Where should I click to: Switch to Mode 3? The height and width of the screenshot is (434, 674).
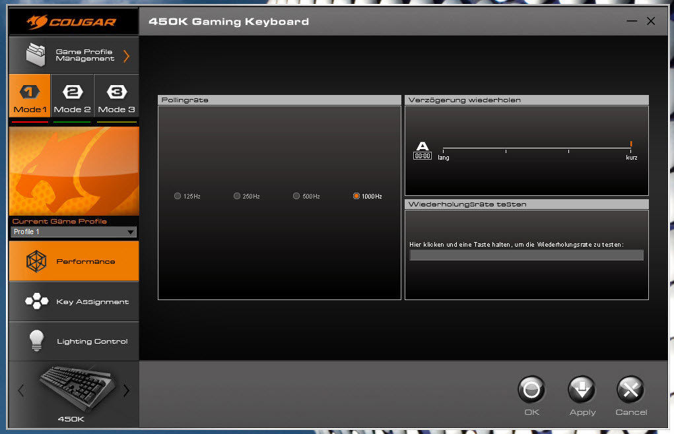coord(116,95)
